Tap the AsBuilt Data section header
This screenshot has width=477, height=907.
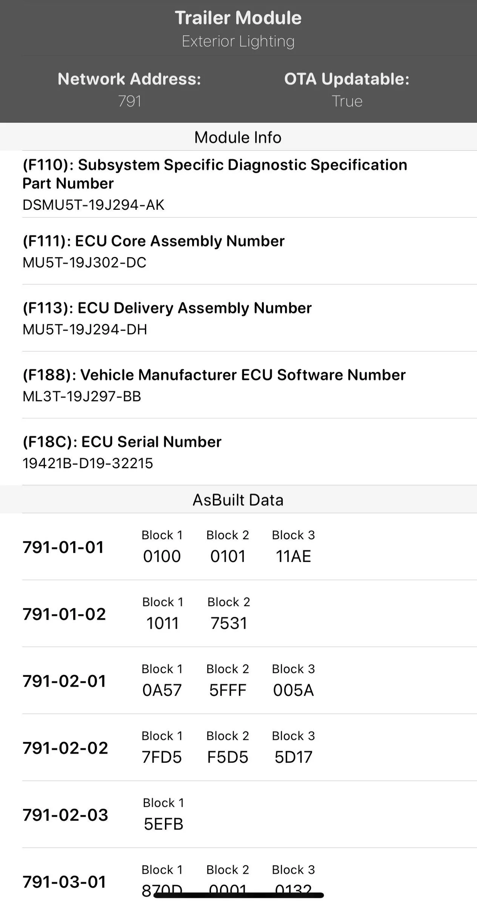click(x=238, y=500)
